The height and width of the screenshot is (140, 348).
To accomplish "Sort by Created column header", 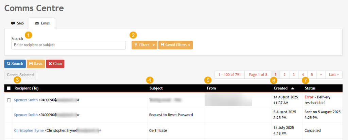I will 280,88.
